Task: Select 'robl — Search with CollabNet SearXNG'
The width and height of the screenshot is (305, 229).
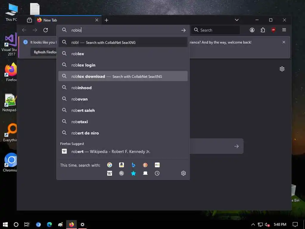Action: tap(123, 42)
